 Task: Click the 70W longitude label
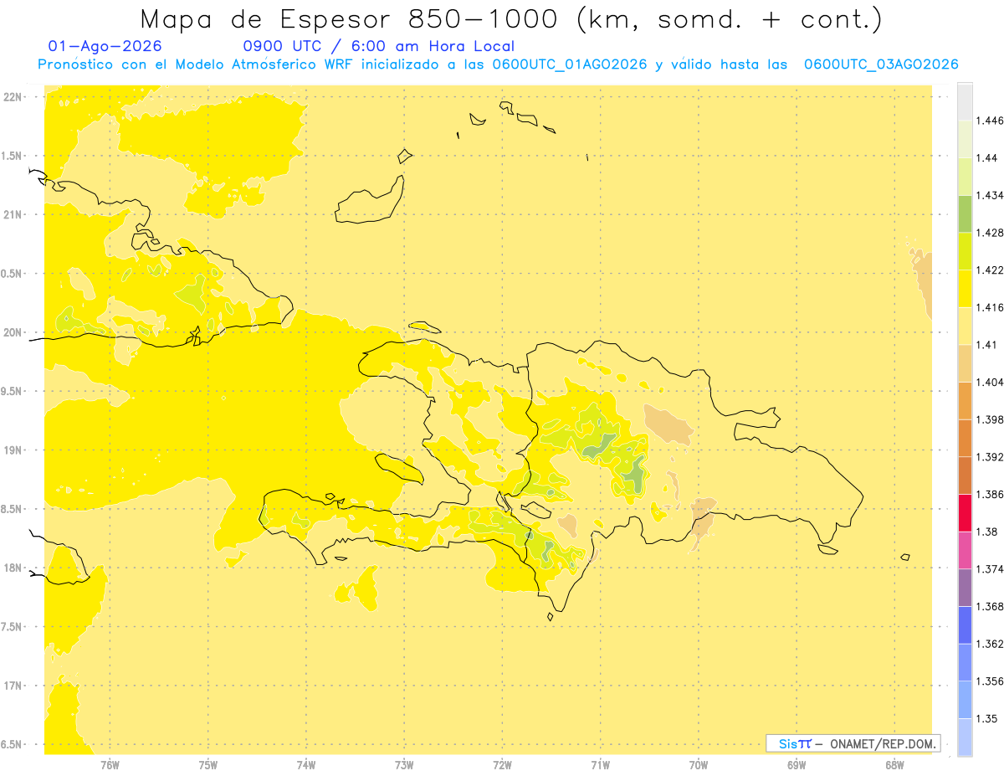pos(699,764)
